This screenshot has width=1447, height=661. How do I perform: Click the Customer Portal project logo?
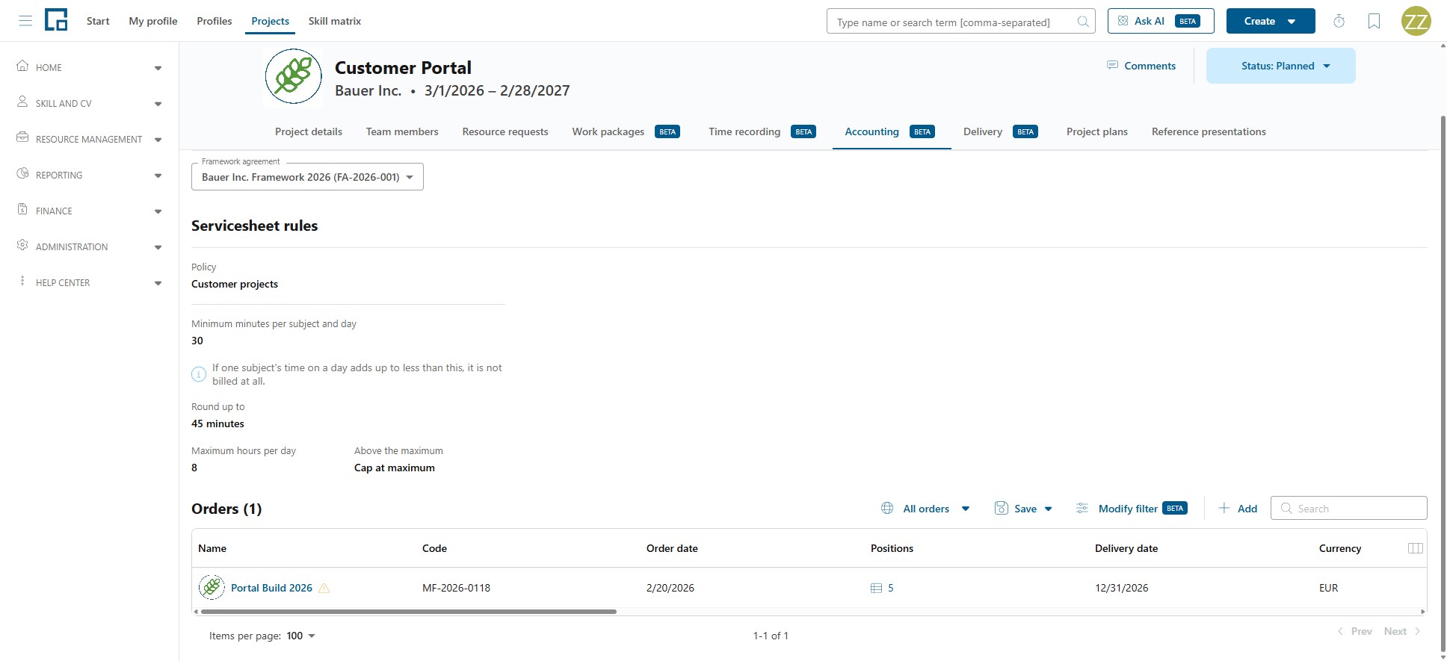294,76
